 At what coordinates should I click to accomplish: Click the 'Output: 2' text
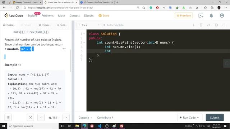15,79
